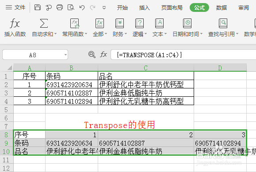Image resolution: width=256 pixels, height=172 pixels.
Task: Click cell C2 伊利舒化中老年牛奶优钙型
Action: point(146,84)
